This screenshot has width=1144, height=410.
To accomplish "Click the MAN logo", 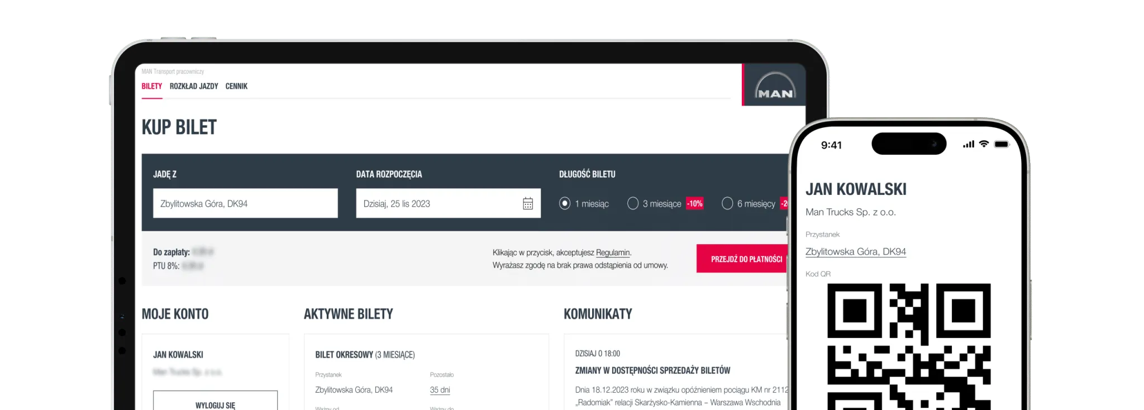I will 775,85.
